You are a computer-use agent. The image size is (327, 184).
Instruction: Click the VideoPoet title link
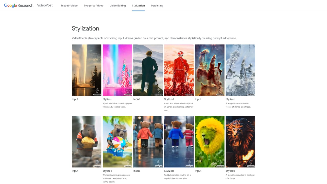tap(45, 5)
